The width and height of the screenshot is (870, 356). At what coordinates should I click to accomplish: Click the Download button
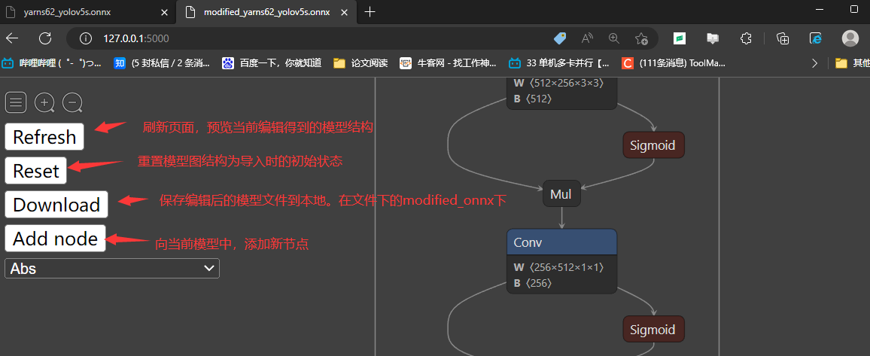(56, 205)
